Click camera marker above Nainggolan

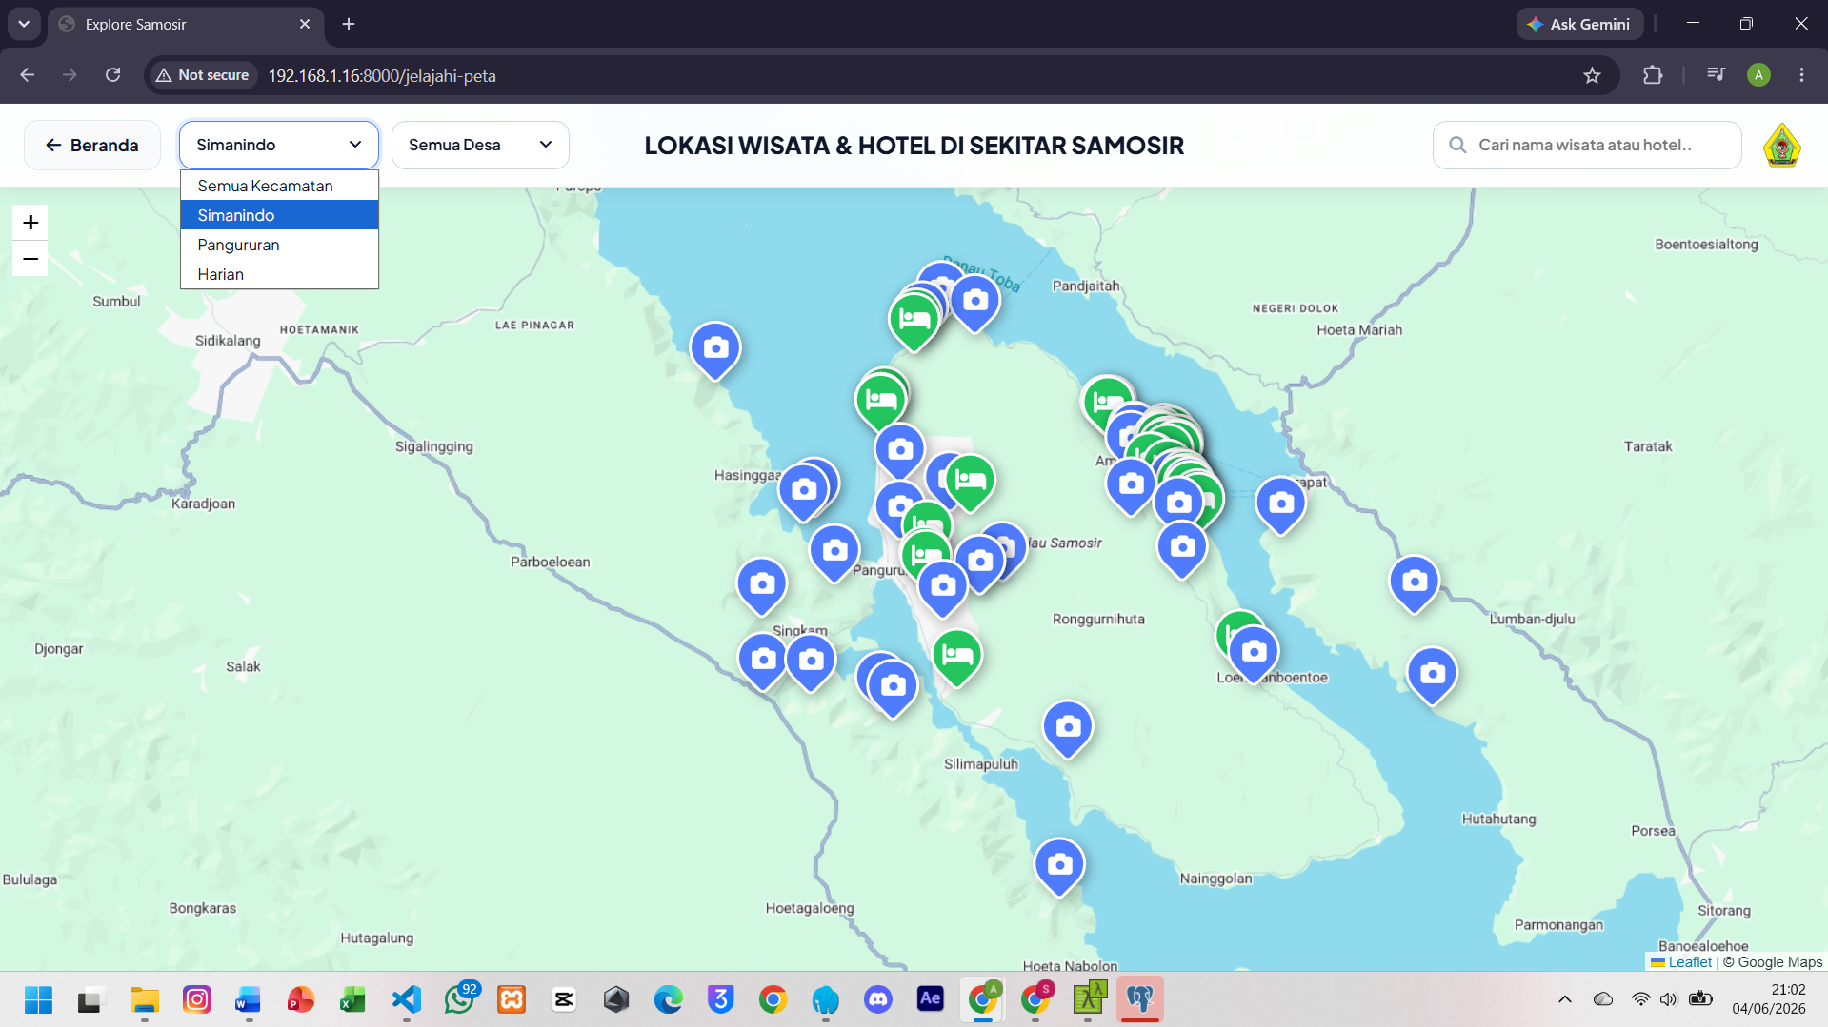click(1059, 865)
